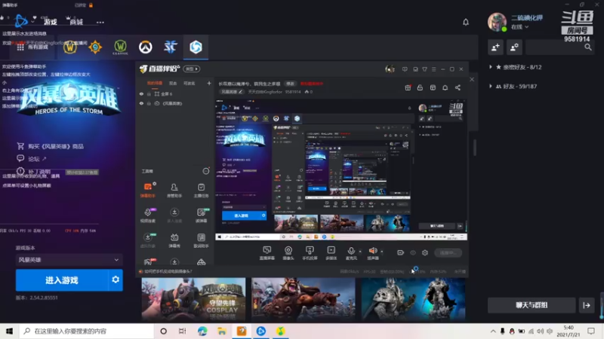Open the World of Warcraft game icon

(x=70, y=47)
